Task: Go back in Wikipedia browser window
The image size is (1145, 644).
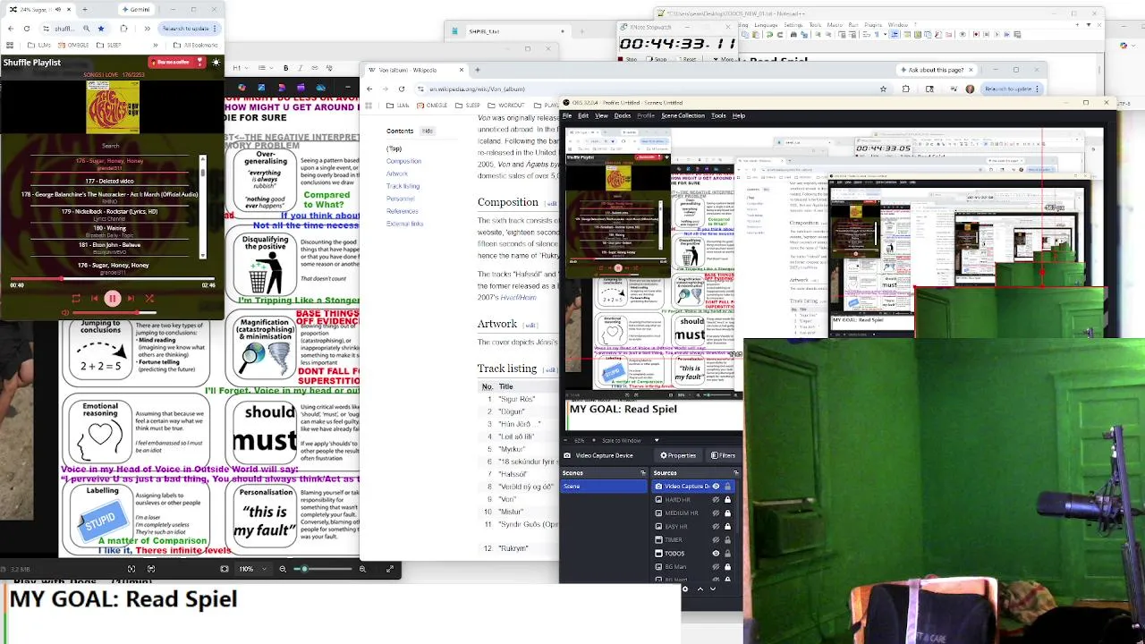Action: 369,89
